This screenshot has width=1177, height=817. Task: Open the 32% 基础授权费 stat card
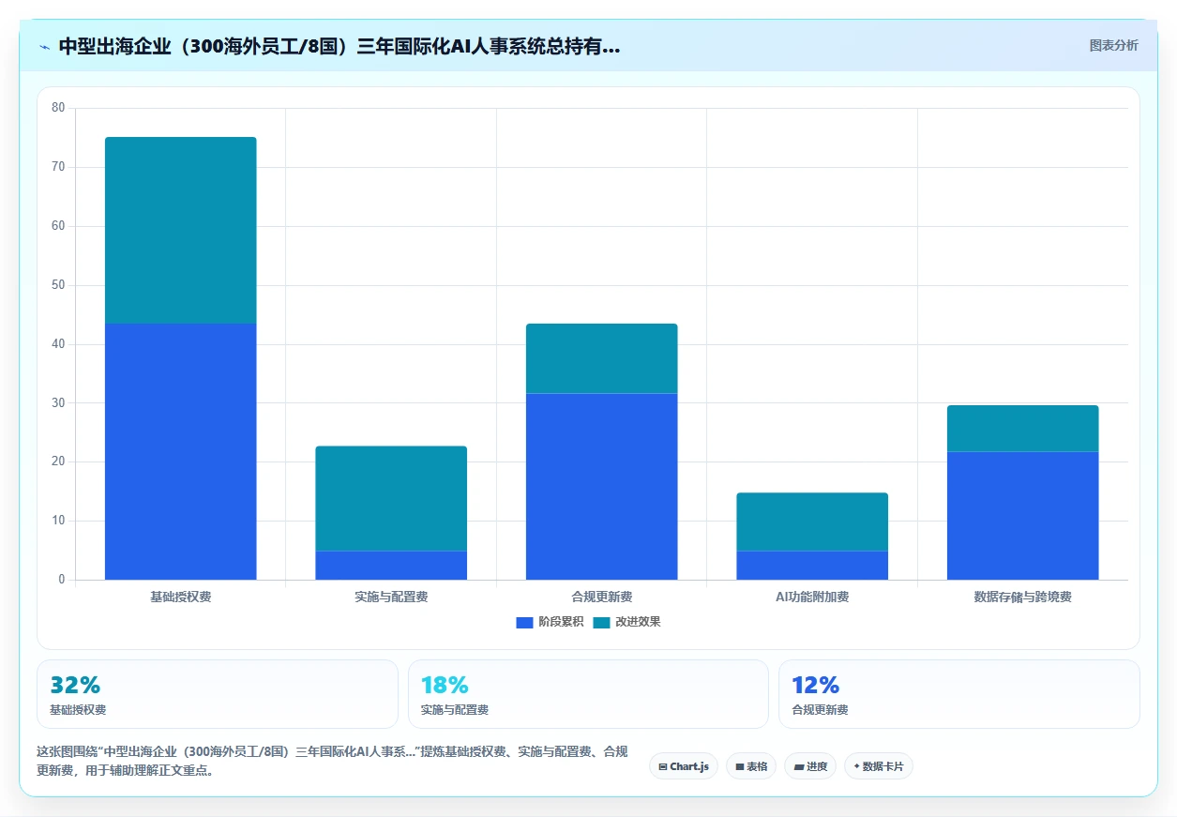click(218, 694)
